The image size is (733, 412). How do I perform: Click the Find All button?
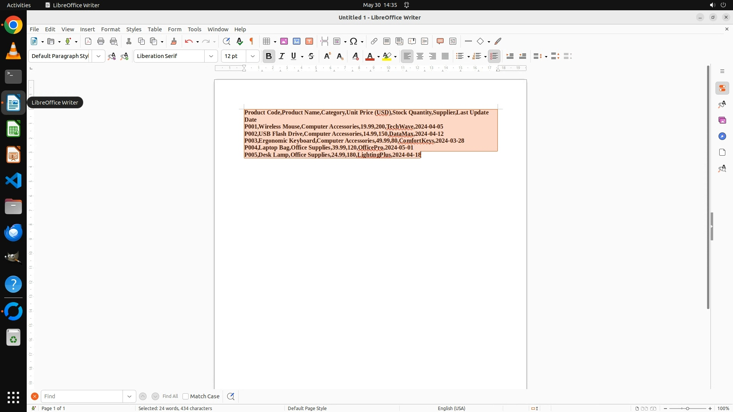tap(170, 396)
